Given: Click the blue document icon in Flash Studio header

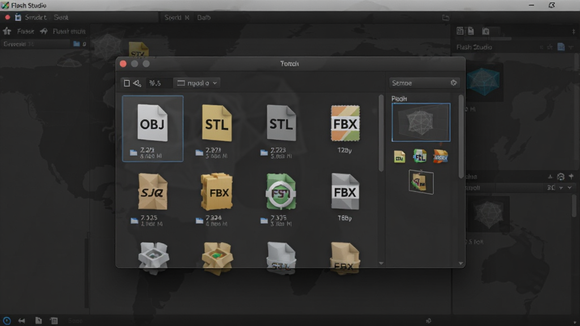Looking at the screenshot, I should (x=561, y=47).
